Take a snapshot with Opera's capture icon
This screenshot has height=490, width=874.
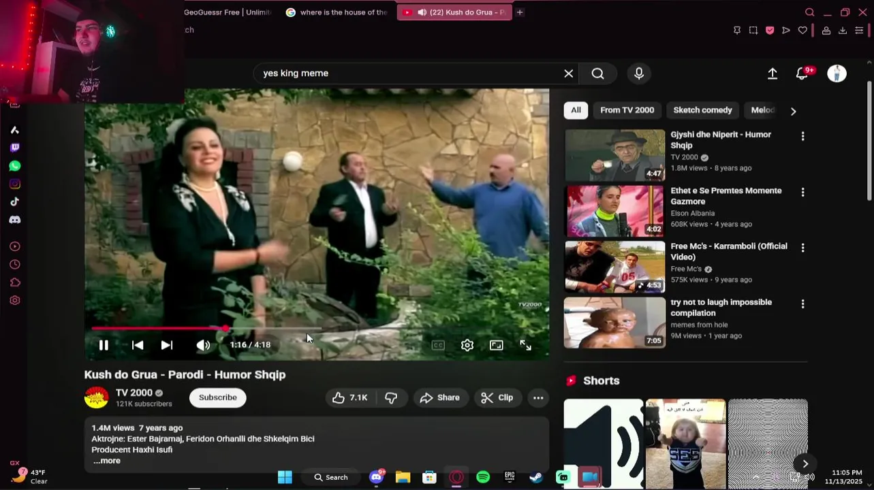tap(753, 31)
